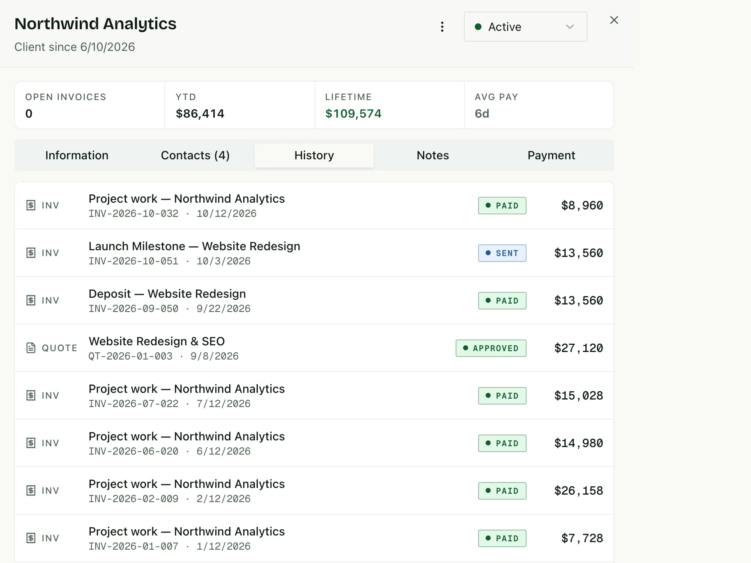Click the SENT status badge
Screen dimensions: 751x563
[502, 253]
